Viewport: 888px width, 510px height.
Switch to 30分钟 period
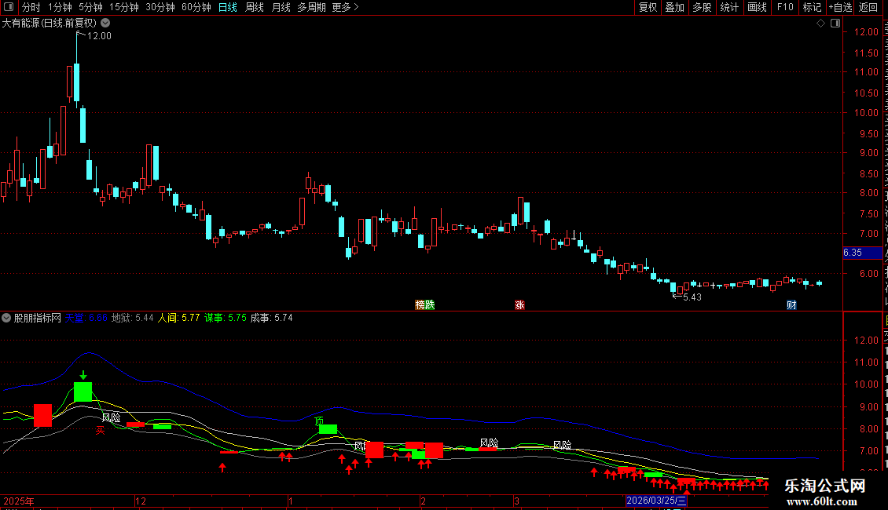[160, 7]
